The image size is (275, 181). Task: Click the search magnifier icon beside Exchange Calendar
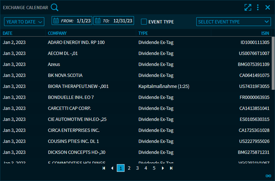pos(55,7)
